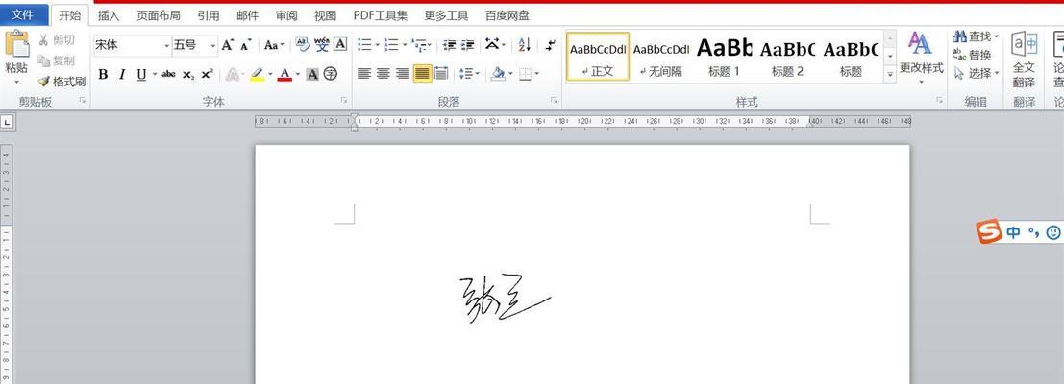This screenshot has height=384, width=1064.
Task: Open the Baidu Netdisk (百度网盘) tab
Action: point(507,15)
